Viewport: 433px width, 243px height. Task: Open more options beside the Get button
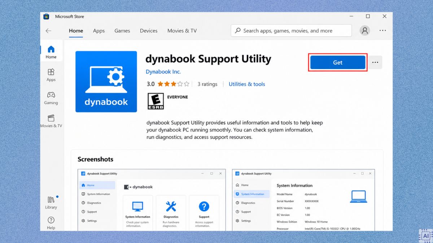point(375,62)
